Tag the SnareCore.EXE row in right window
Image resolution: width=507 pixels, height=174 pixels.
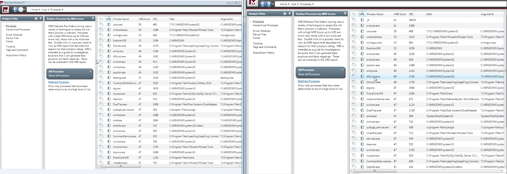(x=354, y=93)
